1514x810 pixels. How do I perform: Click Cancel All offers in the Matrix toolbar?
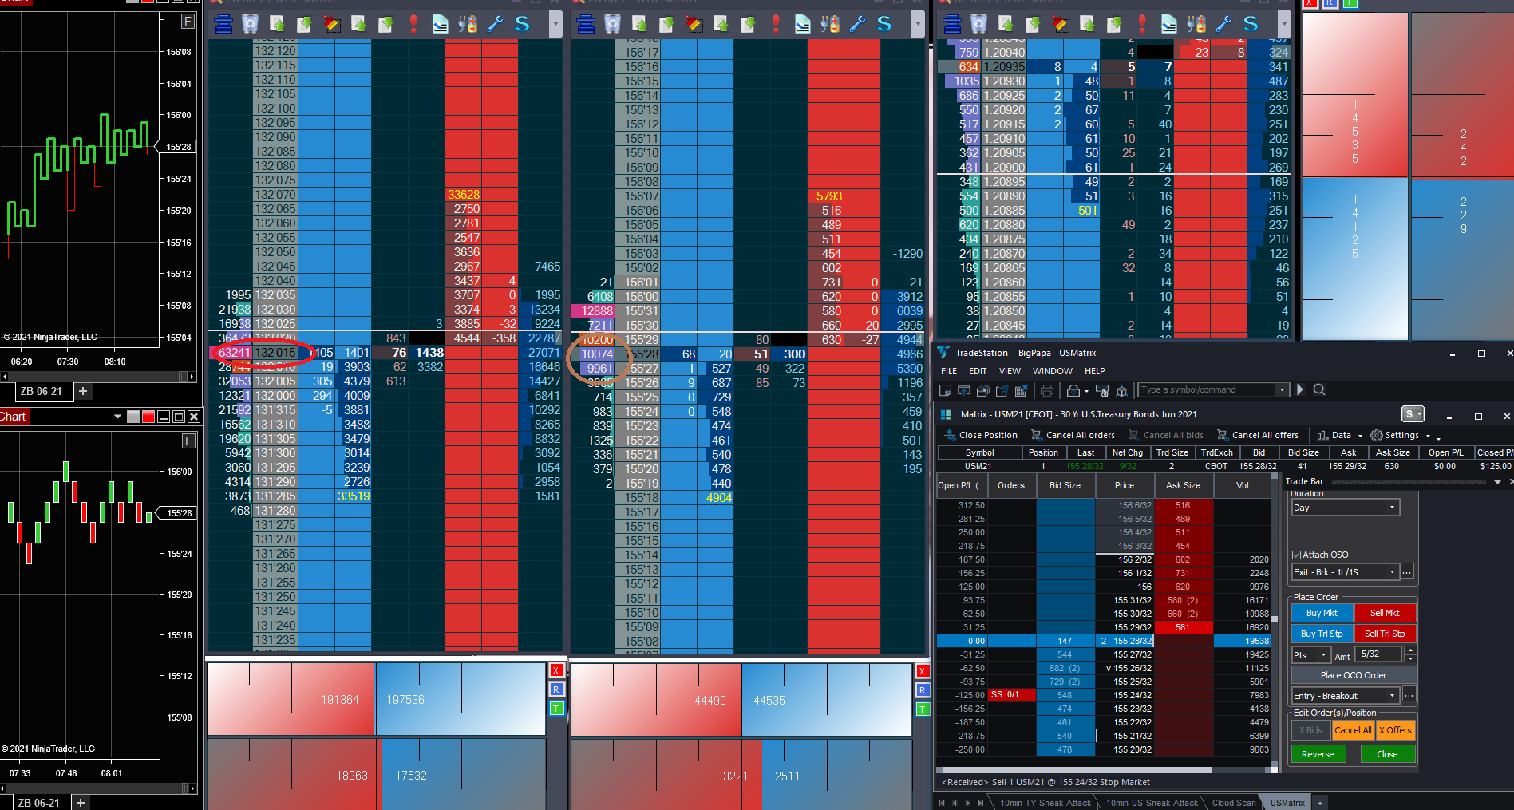point(1257,435)
